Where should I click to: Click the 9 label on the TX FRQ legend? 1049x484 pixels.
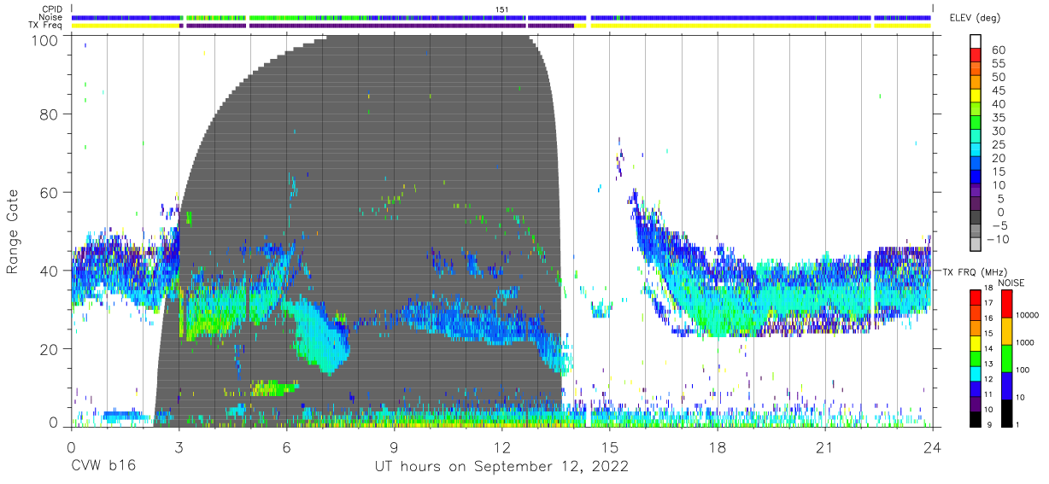(988, 424)
